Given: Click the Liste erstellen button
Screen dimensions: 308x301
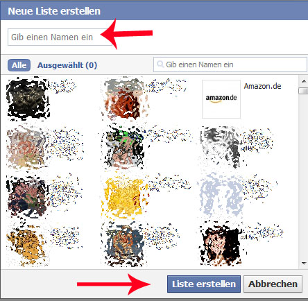Looking at the screenshot, I should pos(204,284).
